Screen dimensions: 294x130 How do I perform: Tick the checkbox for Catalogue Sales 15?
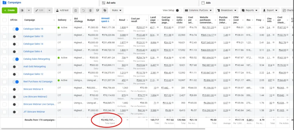click(4, 36)
